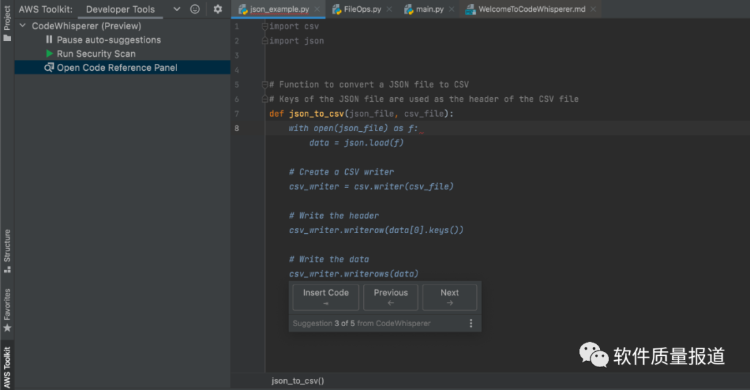
Task: Go to Previous suggestion
Action: [x=391, y=297]
